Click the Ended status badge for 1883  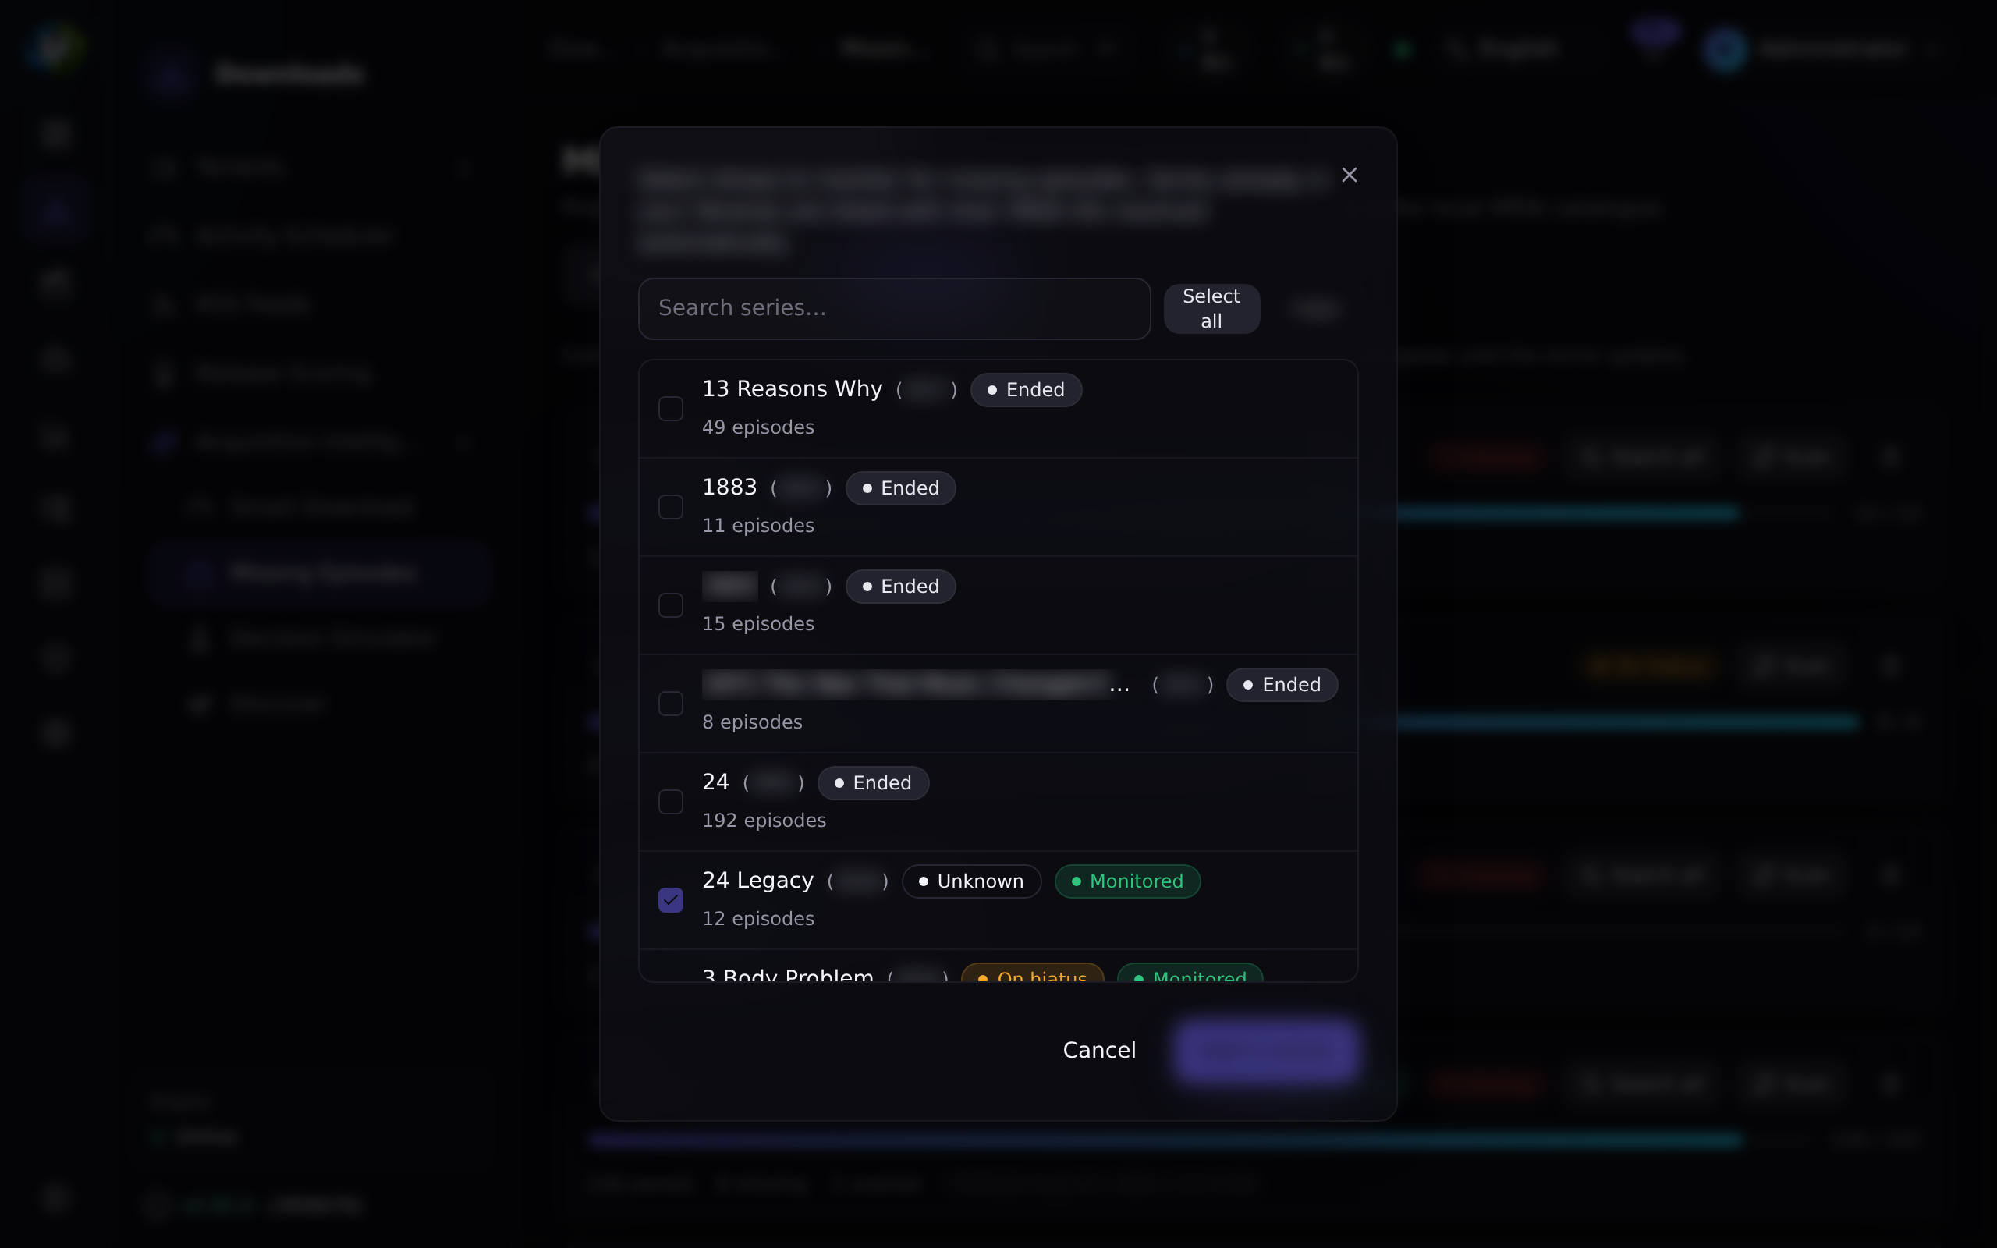pyautogui.click(x=900, y=487)
